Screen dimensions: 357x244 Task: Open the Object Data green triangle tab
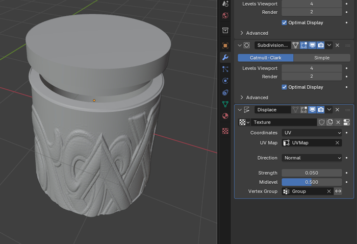coord(225,104)
